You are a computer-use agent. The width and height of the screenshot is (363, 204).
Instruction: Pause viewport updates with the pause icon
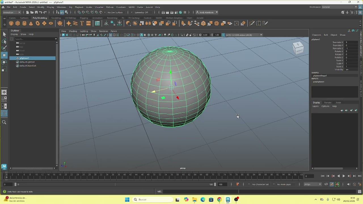click(185, 12)
